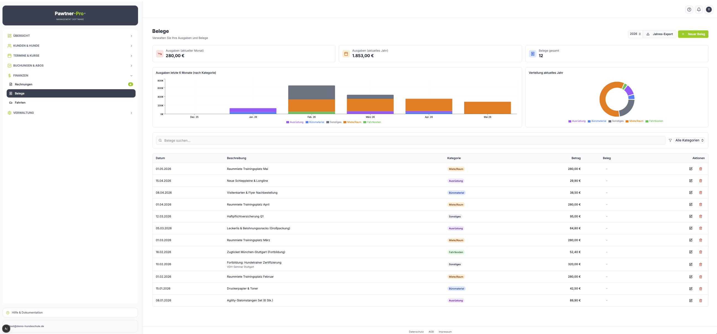Screen dimensions: 717x334
Task: Edit the Druckerpapier & Toner receipt
Action: [691, 289]
